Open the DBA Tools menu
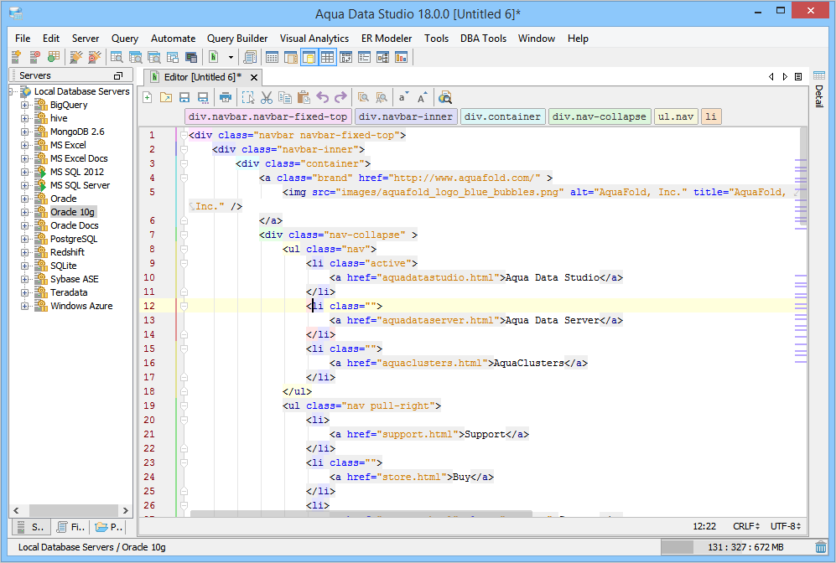The width and height of the screenshot is (836, 563). 483,39
